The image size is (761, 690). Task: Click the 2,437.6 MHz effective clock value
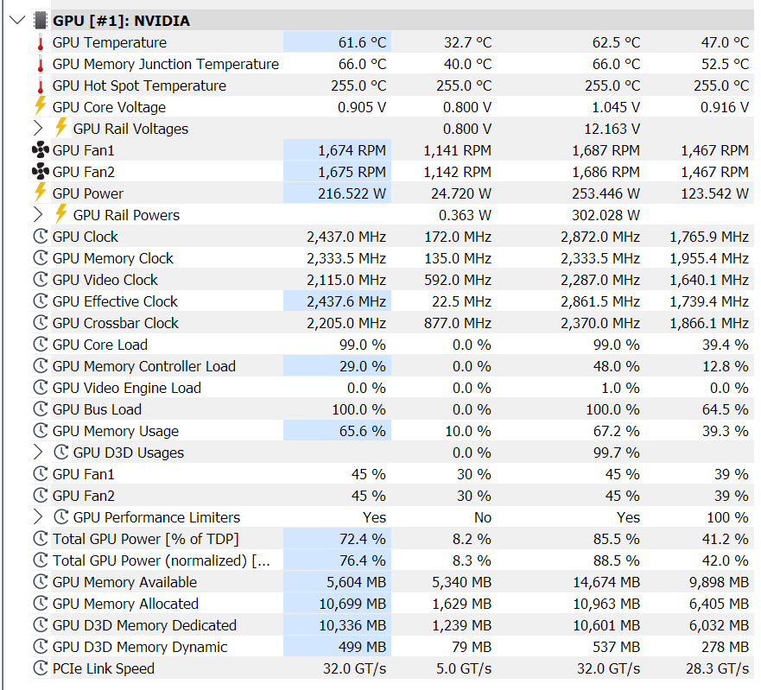(x=346, y=301)
